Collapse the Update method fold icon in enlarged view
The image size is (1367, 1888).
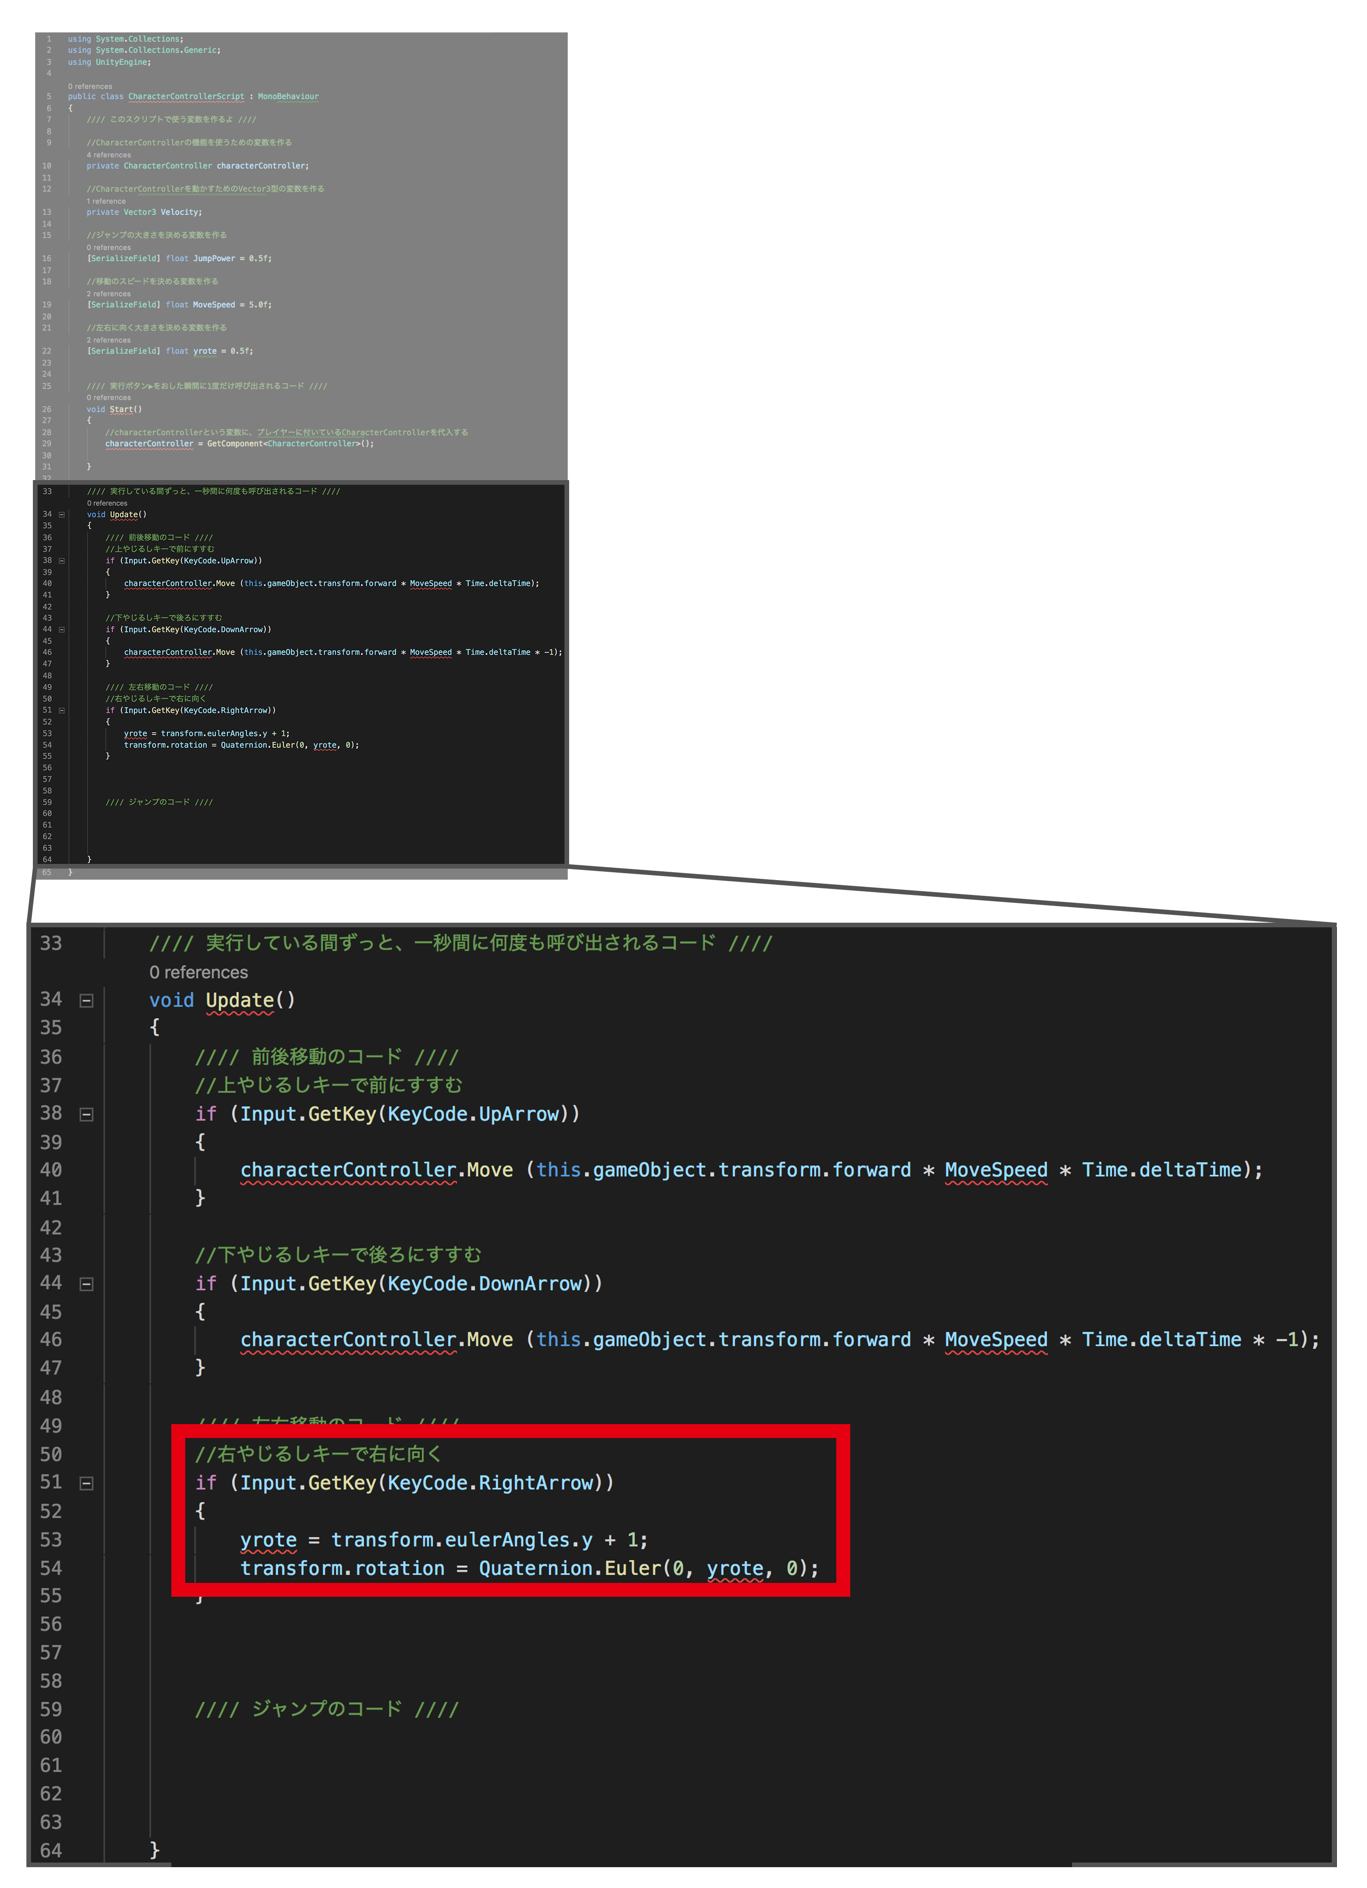(x=87, y=1000)
